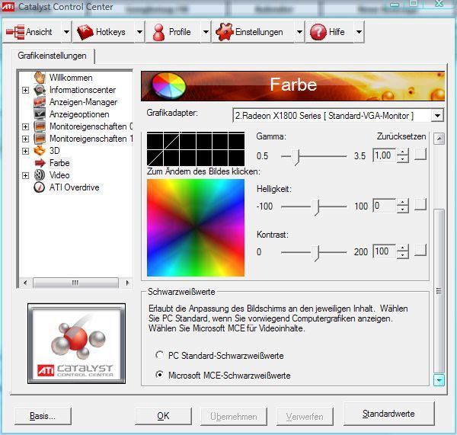Open Anzeigen-Manager in the tree
The image size is (457, 435).
[83, 102]
